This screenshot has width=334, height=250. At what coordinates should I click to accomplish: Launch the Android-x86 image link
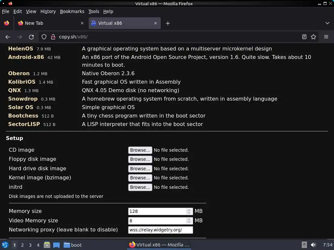(26, 57)
